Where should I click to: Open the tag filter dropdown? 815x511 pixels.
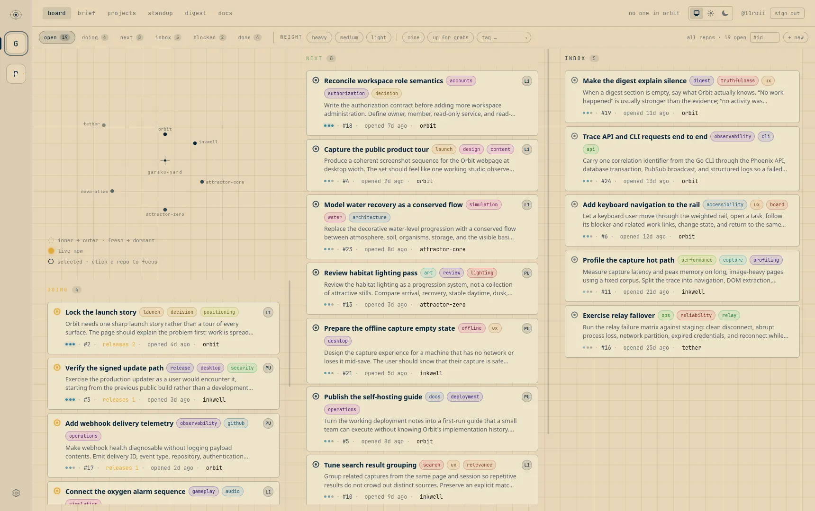504,37
